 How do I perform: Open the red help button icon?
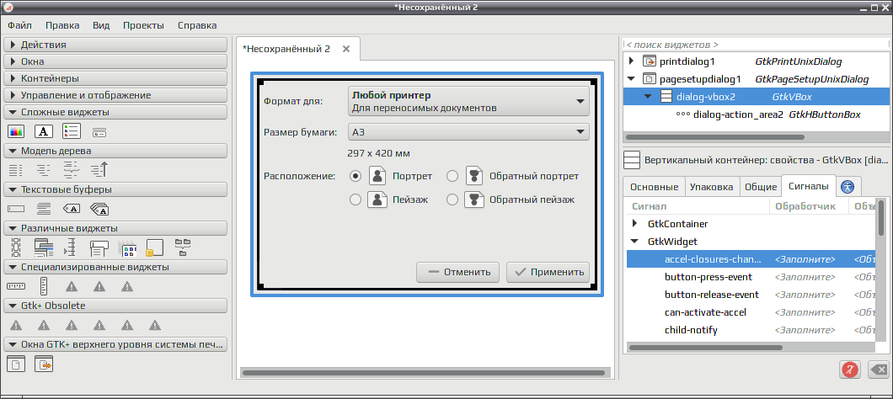click(850, 370)
